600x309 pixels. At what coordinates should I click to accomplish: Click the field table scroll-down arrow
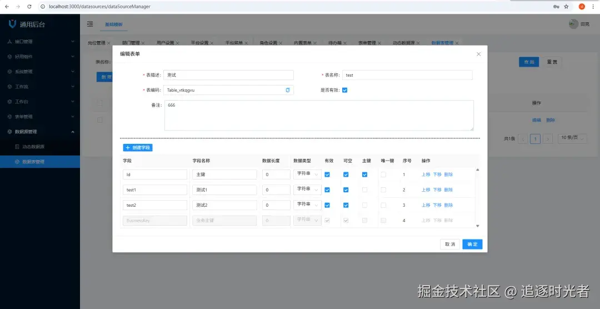pyautogui.click(x=478, y=226)
